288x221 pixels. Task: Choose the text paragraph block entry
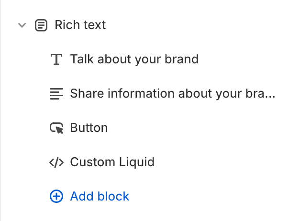[x=173, y=93]
